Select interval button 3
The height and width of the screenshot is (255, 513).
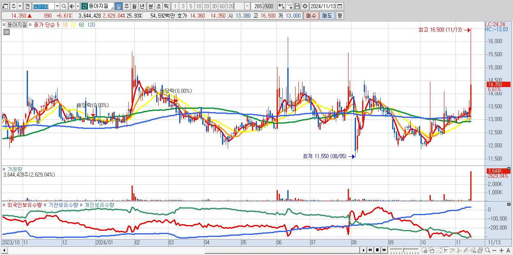click(x=183, y=6)
